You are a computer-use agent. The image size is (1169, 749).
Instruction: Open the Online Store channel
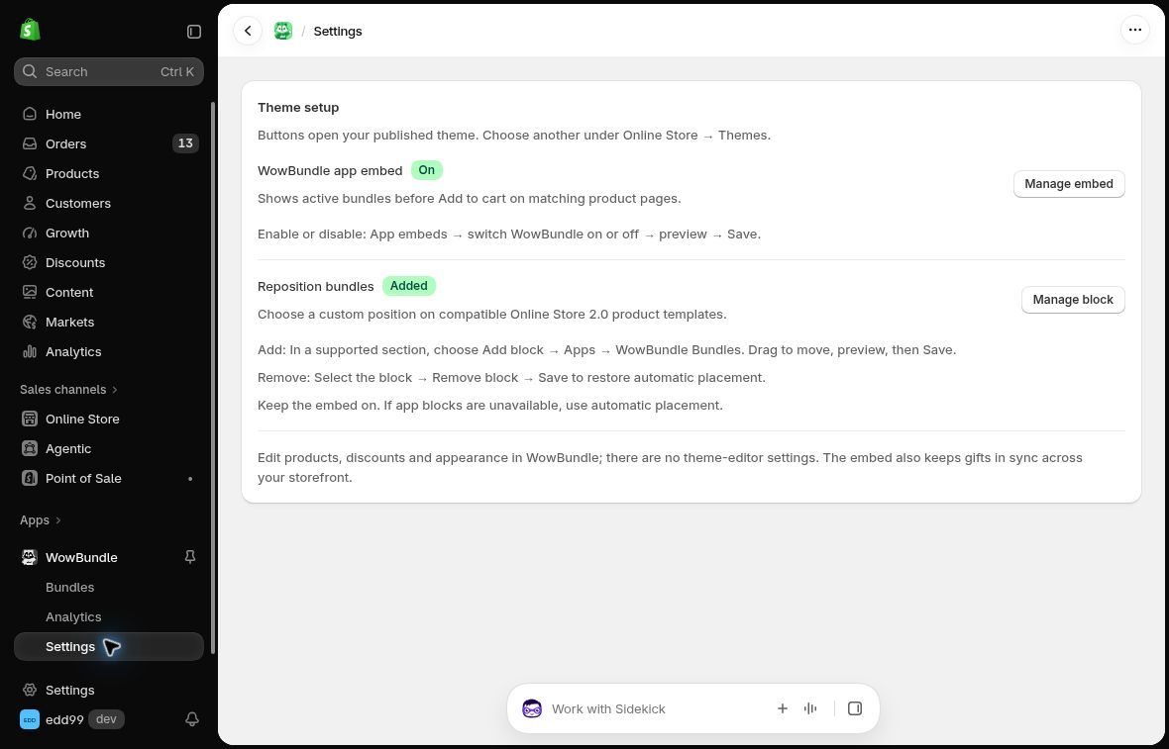pyautogui.click(x=108, y=420)
